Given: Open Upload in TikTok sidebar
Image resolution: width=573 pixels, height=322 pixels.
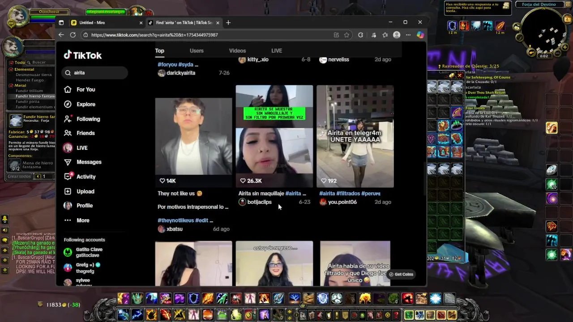Looking at the screenshot, I should pyautogui.click(x=79, y=191).
